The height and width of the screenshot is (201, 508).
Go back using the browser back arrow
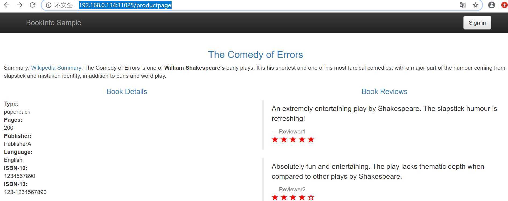[x=7, y=5]
